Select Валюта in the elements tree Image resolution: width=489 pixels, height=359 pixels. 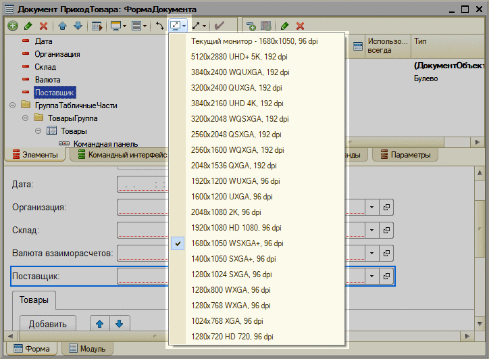pos(48,80)
